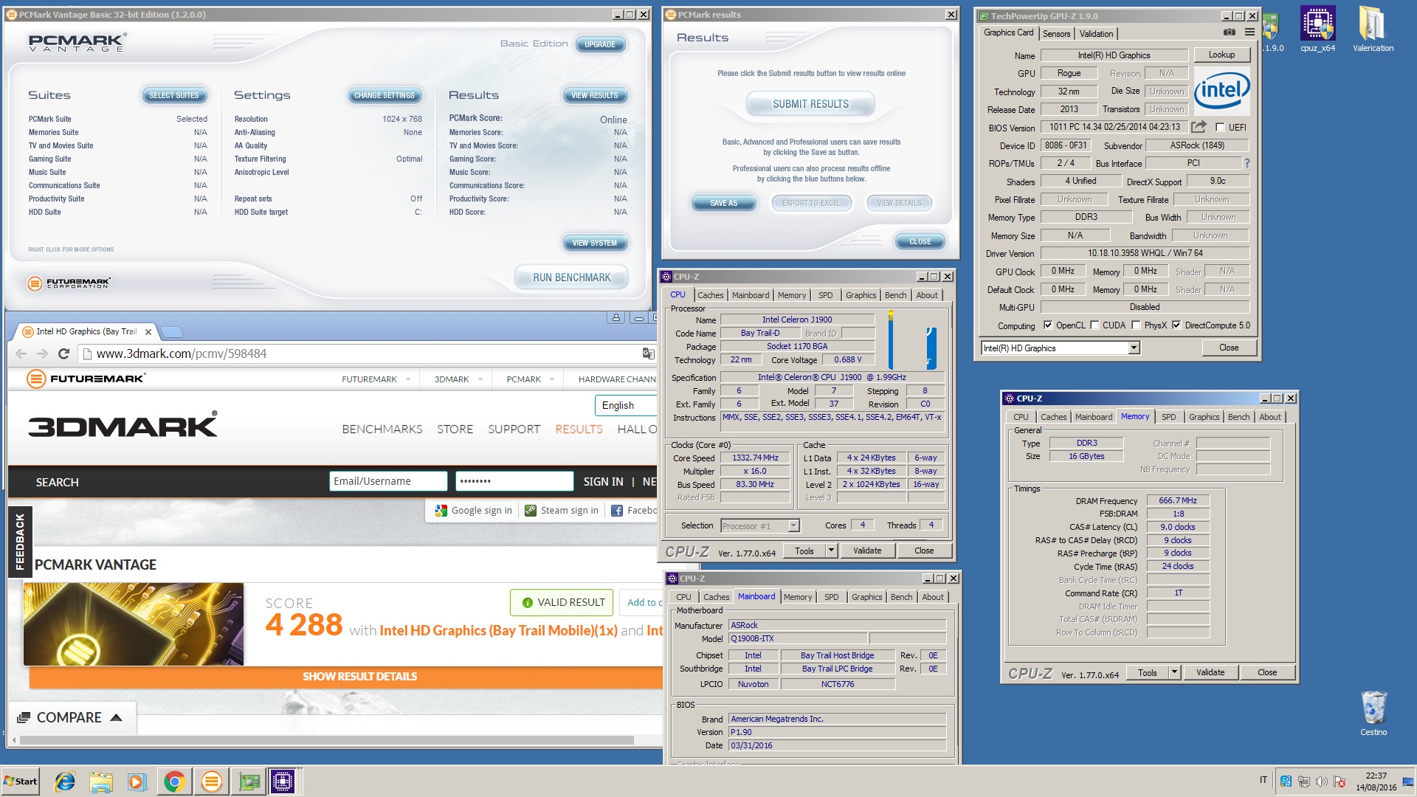Click the vertical FEEDBACK tab
Viewport: 1417px width, 797px height.
pyautogui.click(x=20, y=541)
